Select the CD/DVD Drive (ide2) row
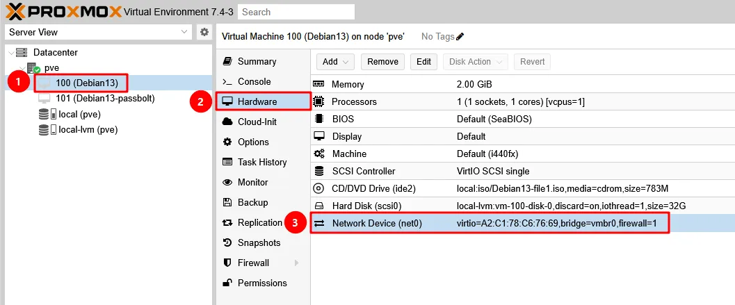This screenshot has width=735, height=305. (x=523, y=188)
